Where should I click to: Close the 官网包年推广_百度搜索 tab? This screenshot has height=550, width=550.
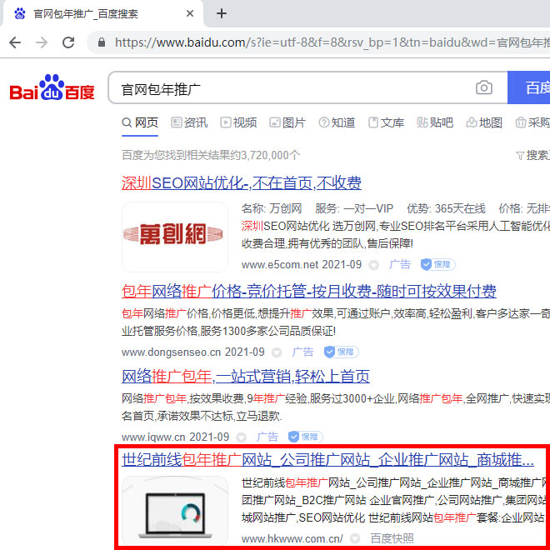coord(190,13)
